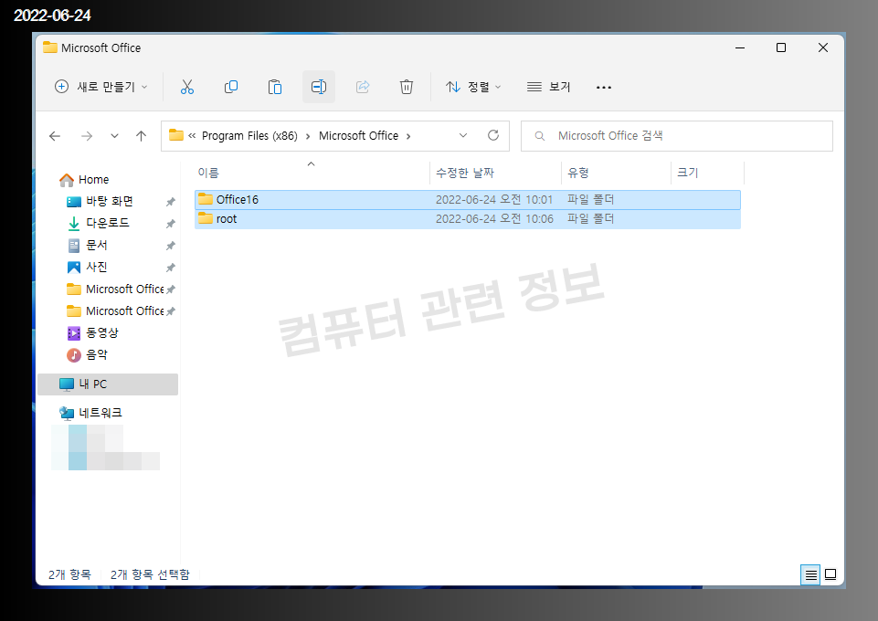
Task: Click the Back navigation button
Action: click(x=54, y=135)
